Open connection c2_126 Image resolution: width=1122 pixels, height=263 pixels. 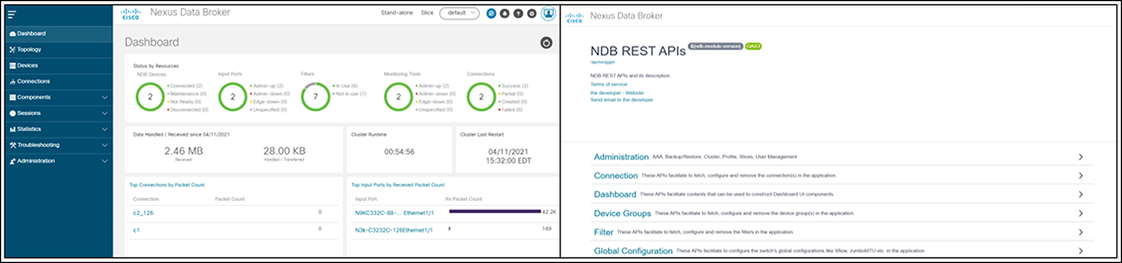(x=143, y=213)
